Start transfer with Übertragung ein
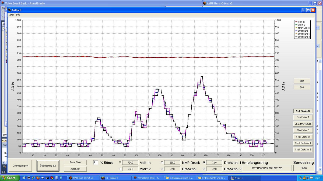The image size is (323, 181). pos(20,166)
